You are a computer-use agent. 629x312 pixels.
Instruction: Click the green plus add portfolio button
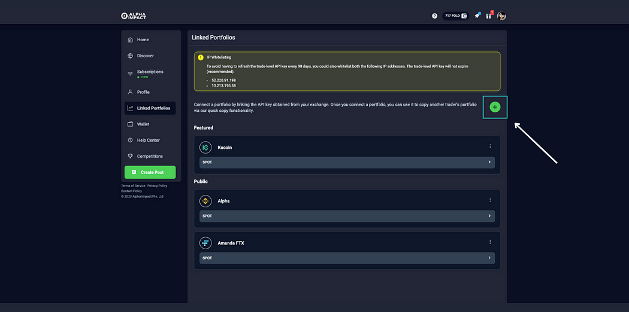click(495, 107)
